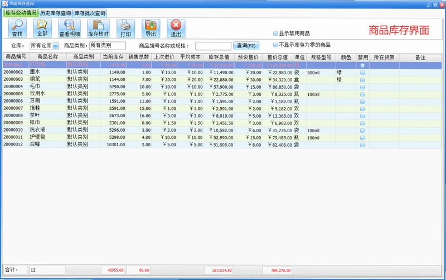
Task: Click the app icon in title bar
Action: (x=5, y=3)
